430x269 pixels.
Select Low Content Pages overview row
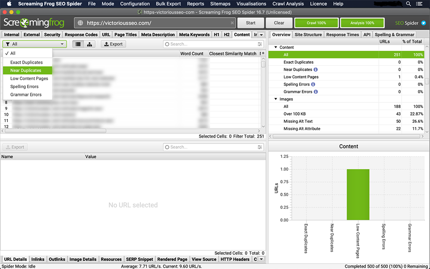[347, 77]
